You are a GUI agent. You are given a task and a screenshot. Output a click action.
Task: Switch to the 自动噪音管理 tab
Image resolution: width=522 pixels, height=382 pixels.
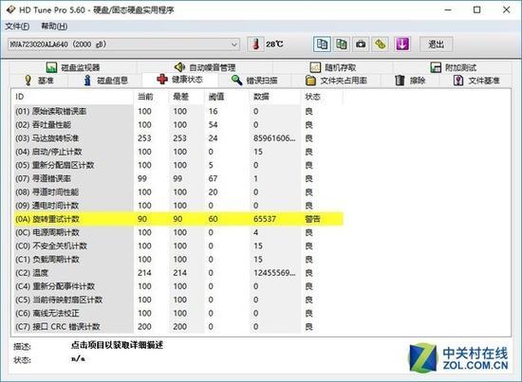pos(205,67)
